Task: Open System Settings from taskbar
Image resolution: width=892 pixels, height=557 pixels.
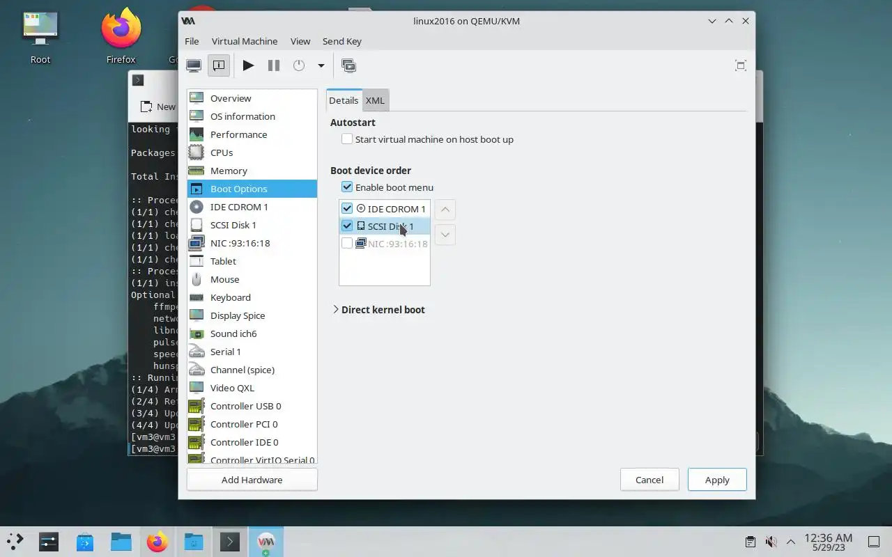Action: (x=49, y=542)
